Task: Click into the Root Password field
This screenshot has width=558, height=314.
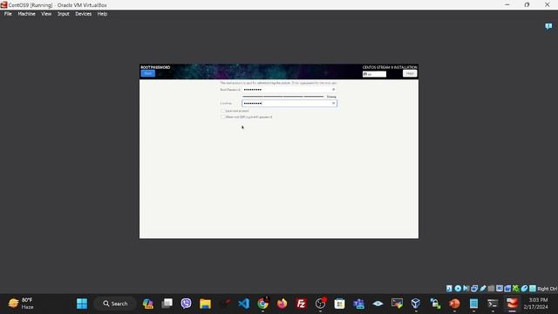Action: pyautogui.click(x=289, y=90)
